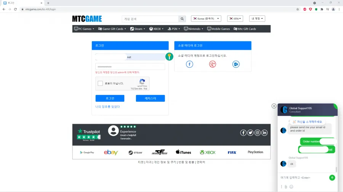Click the green password manager key icon

coord(169,57)
